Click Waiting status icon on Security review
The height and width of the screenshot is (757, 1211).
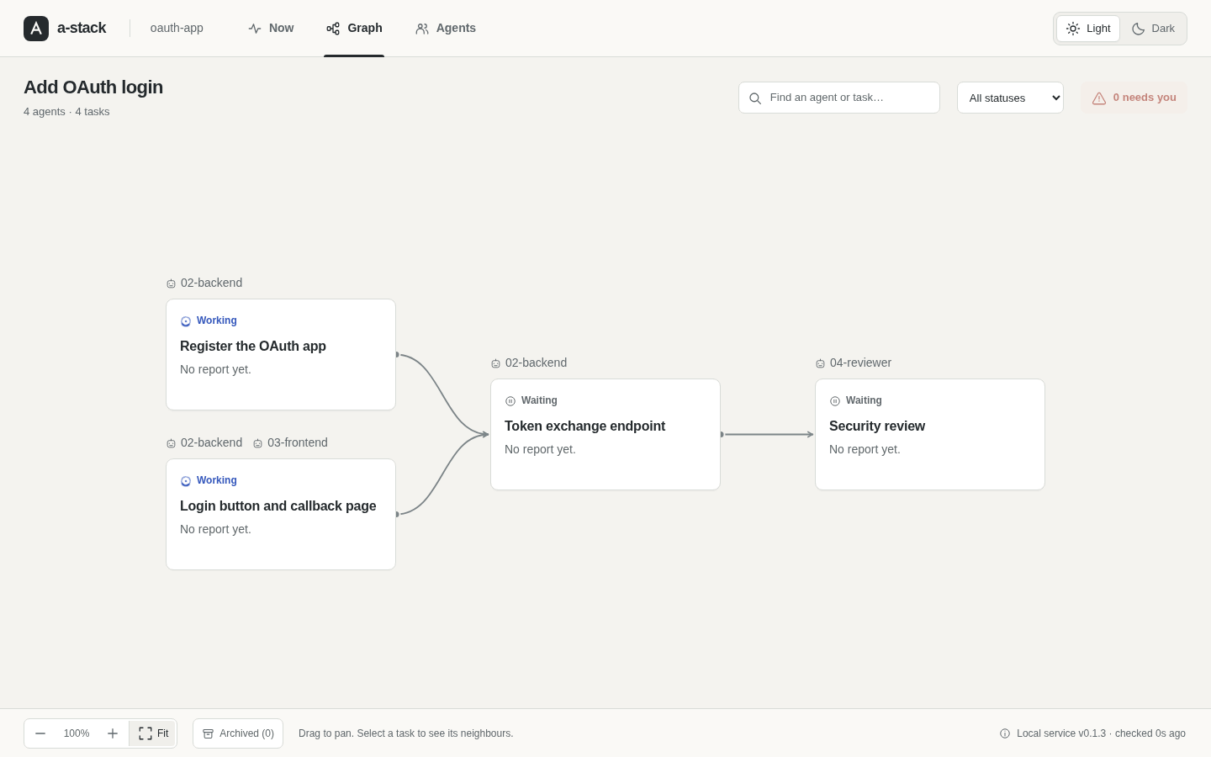click(835, 401)
